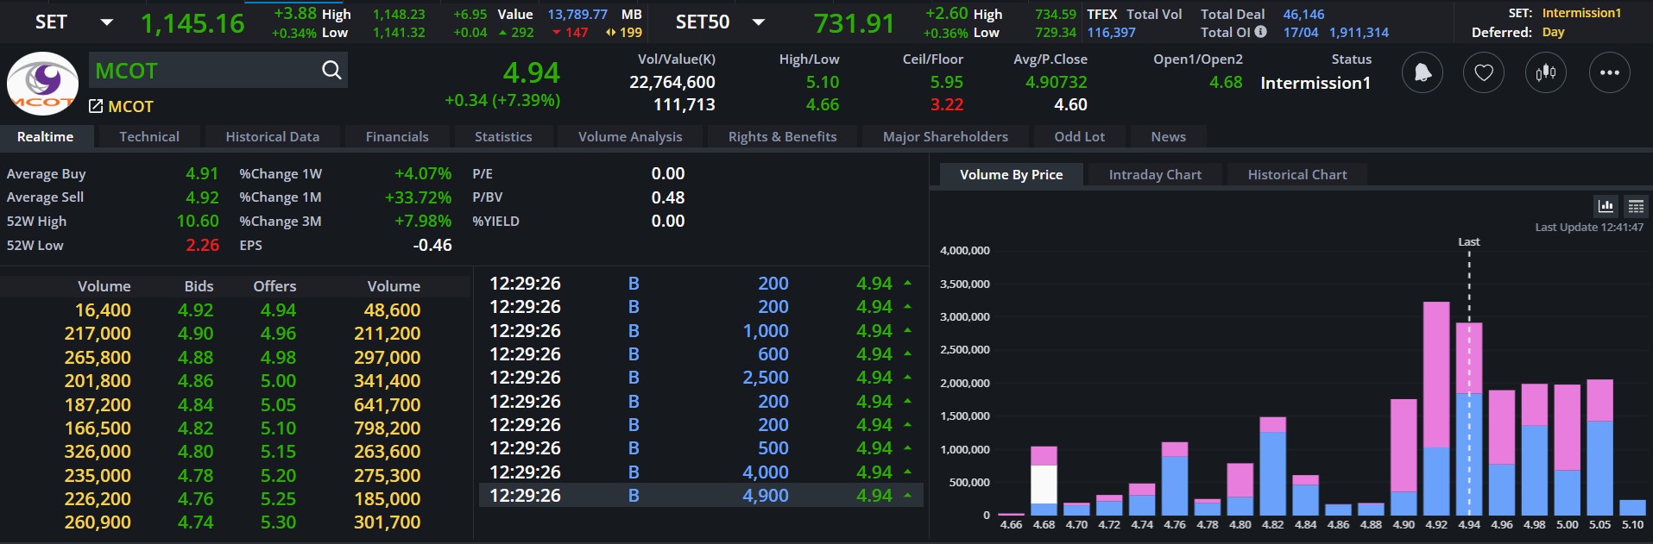Click the floor price 3.22
The height and width of the screenshot is (544, 1653).
click(946, 104)
